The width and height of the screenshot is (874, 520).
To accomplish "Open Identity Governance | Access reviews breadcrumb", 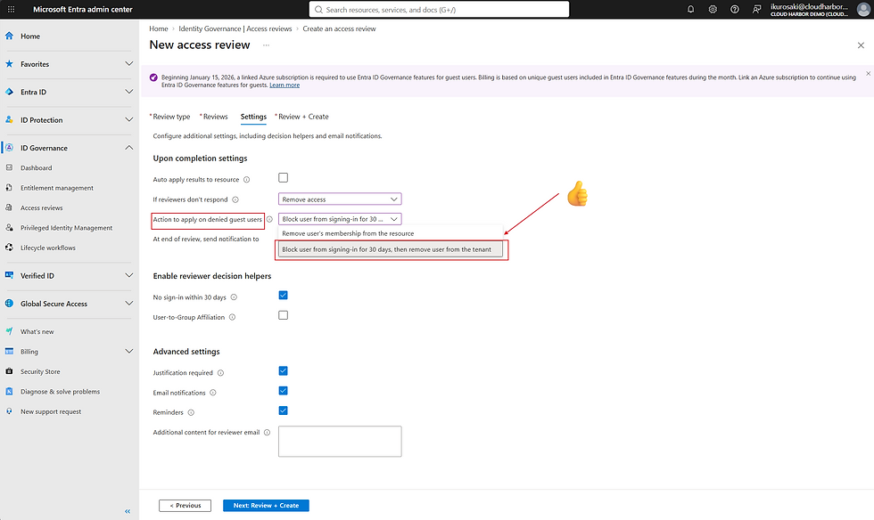I will (x=235, y=29).
